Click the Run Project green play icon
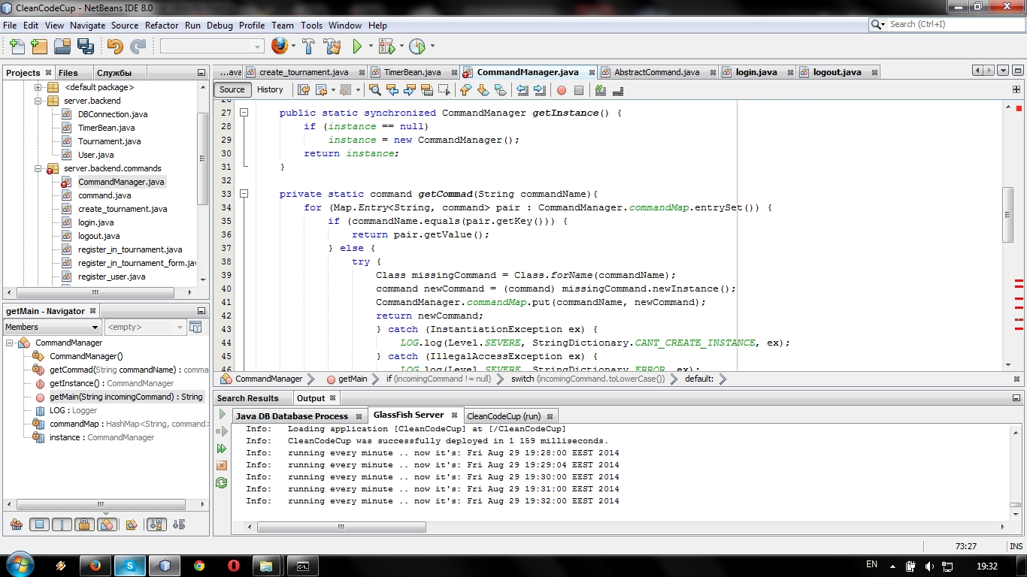This screenshot has height=577, width=1027. [x=357, y=47]
